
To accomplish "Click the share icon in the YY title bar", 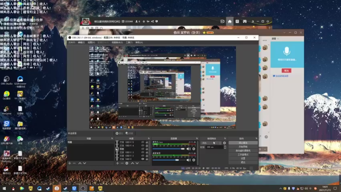I will [x=152, y=21].
